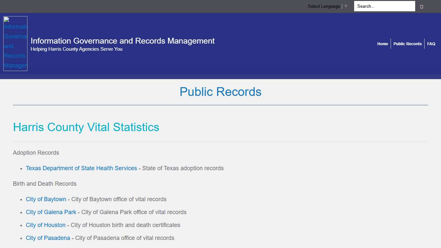The image size is (441, 248).
Task: Open the City of Houston certificates link
Action: [x=46, y=225]
